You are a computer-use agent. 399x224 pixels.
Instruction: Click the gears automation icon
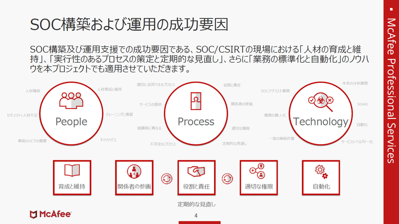tap(321, 172)
